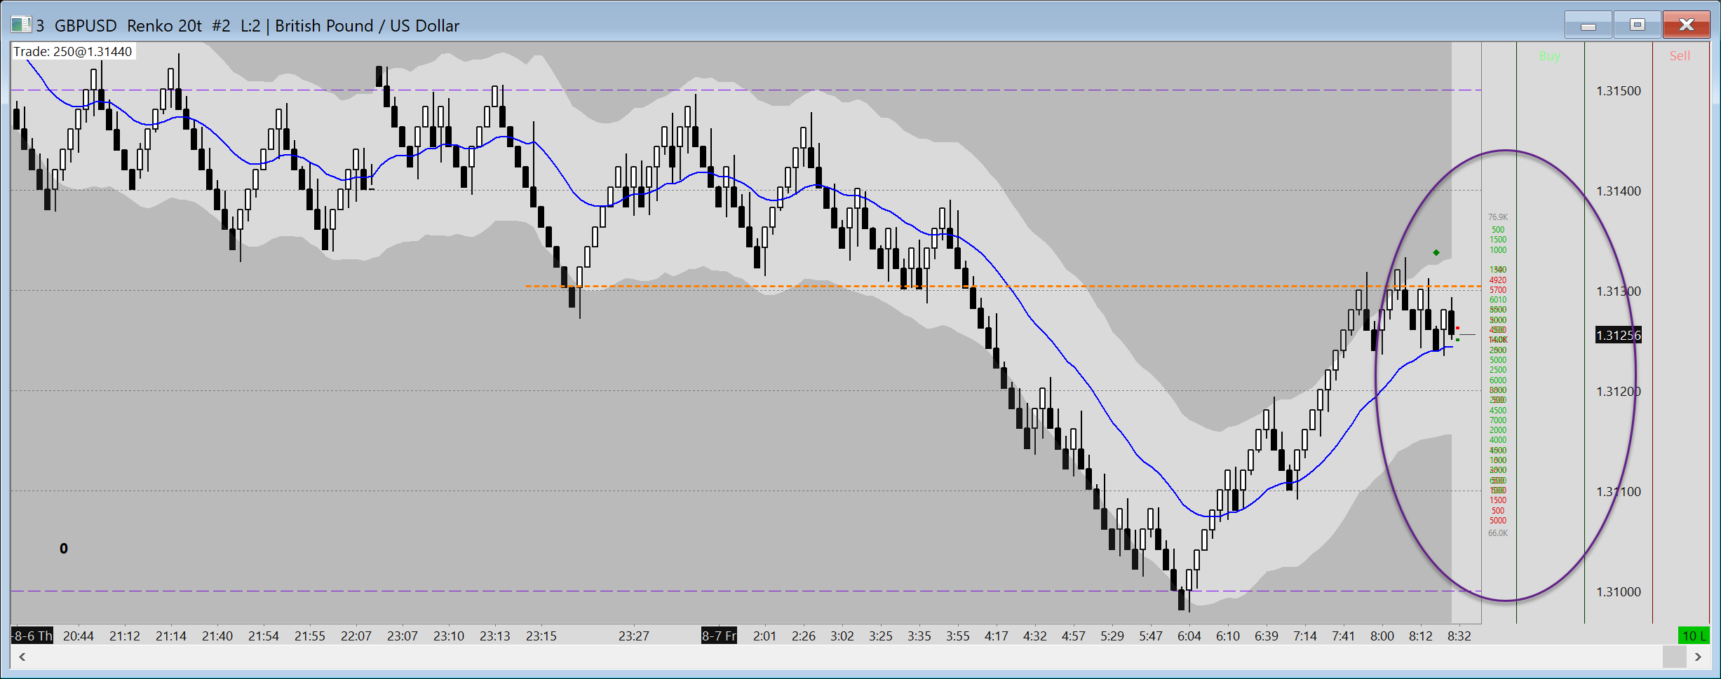Click the green diamond marker on chart
Screen dimensions: 1721x679
[1436, 252]
